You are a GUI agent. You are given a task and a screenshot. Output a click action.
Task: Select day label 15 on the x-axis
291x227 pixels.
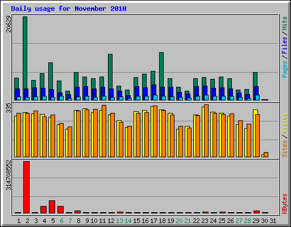[136, 221]
